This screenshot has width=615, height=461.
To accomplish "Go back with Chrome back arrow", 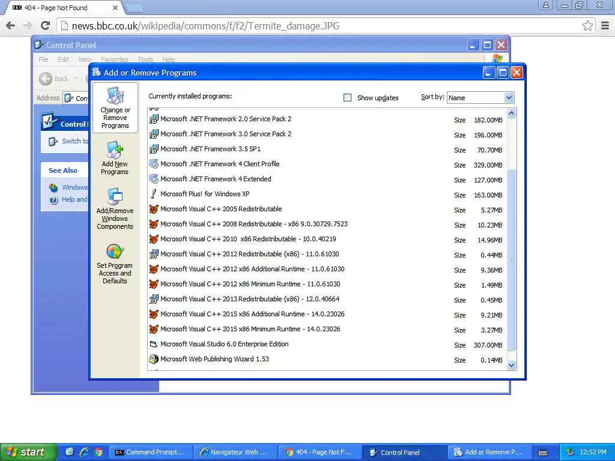I will coord(11,25).
